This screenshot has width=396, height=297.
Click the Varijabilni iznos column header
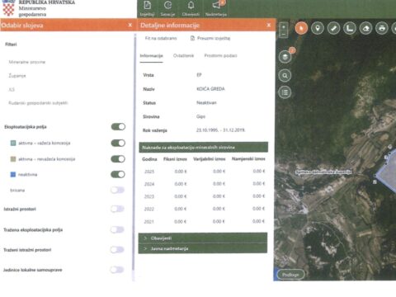(210, 159)
